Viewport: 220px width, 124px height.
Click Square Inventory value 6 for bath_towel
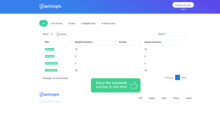pos(145,56)
